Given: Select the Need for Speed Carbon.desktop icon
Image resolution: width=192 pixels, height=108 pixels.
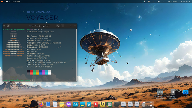Looking at the screenshot, I should pos(160,94).
